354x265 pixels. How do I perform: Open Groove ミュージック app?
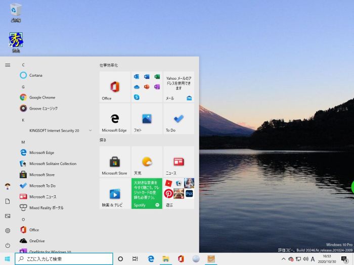43,109
